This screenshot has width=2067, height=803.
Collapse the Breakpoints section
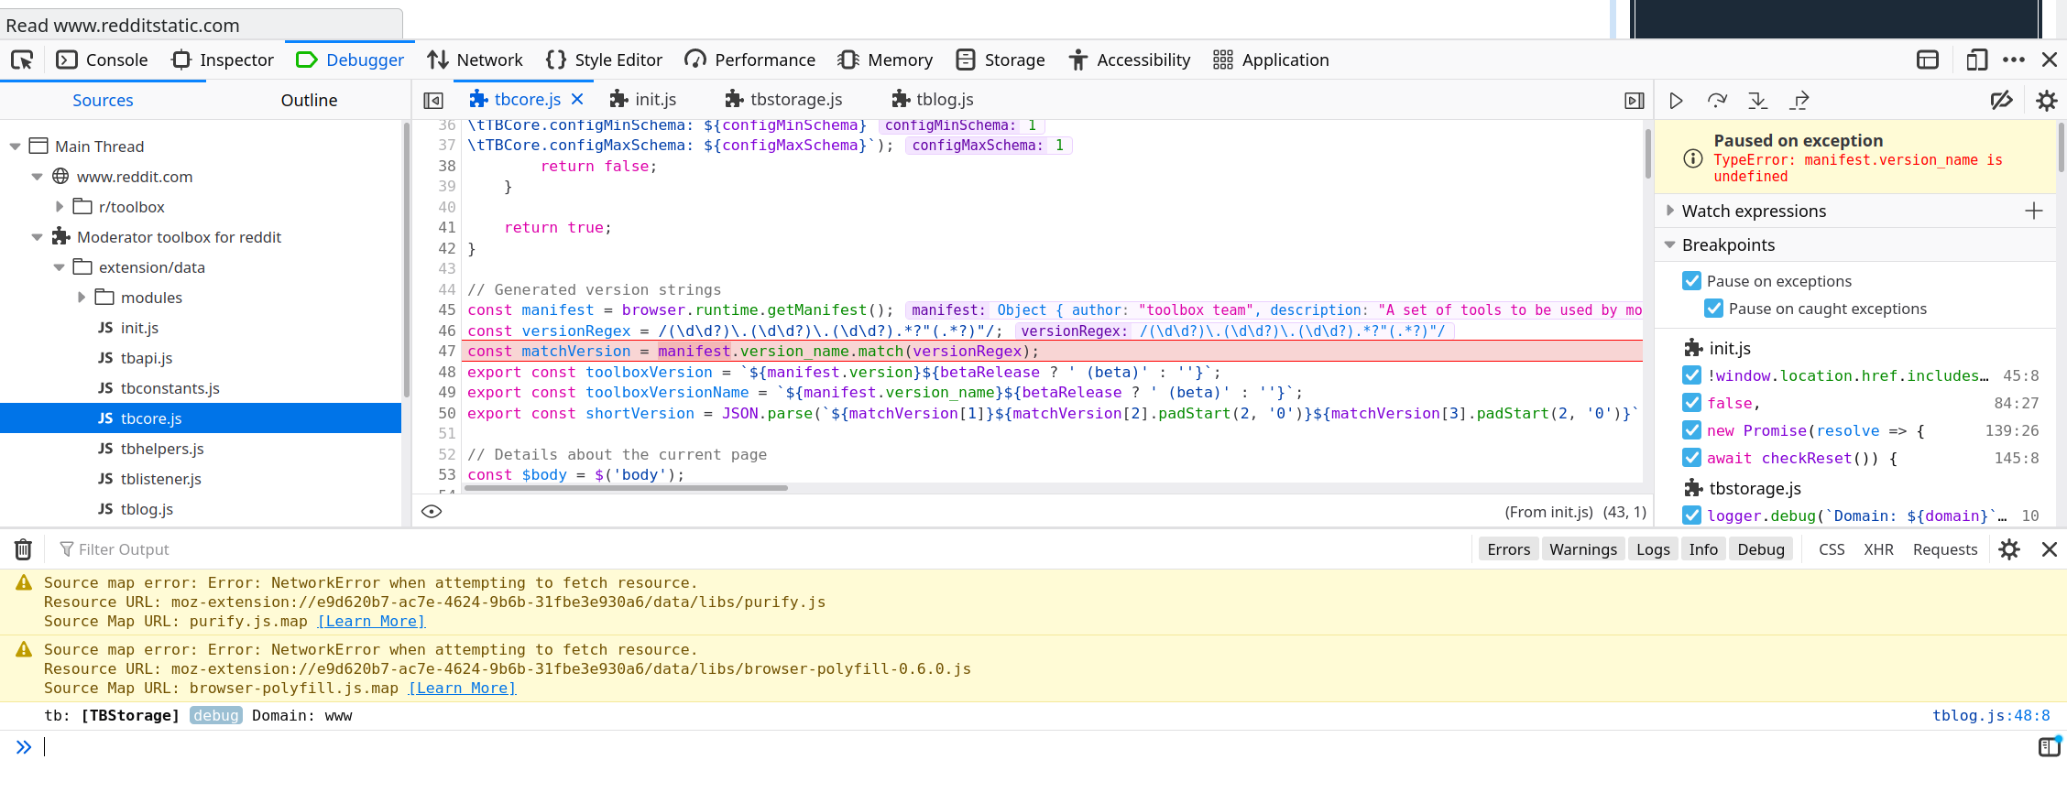pyautogui.click(x=1669, y=244)
